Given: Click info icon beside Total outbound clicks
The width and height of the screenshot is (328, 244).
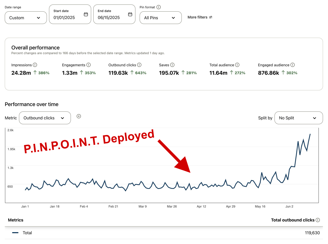Looking at the screenshot, I should (x=318, y=220).
